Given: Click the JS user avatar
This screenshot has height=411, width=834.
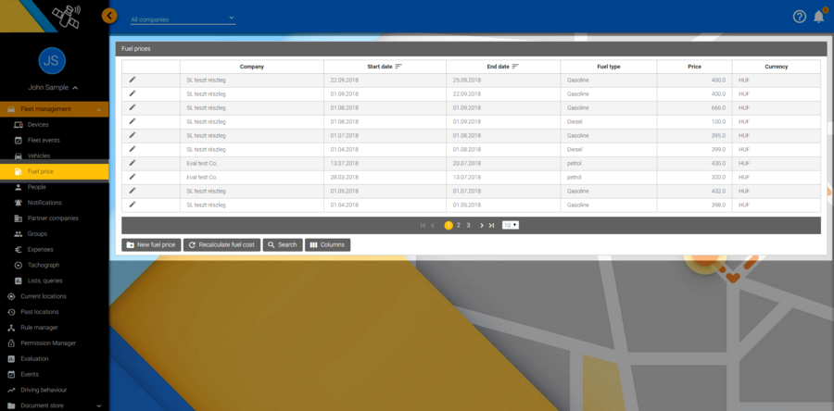Looking at the screenshot, I should tap(53, 60).
